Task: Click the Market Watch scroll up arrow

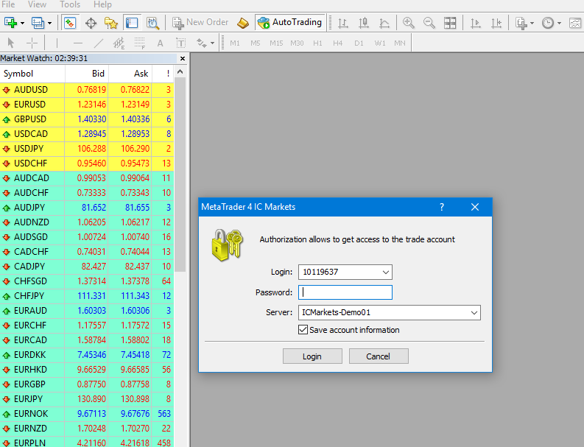Action: [x=180, y=72]
